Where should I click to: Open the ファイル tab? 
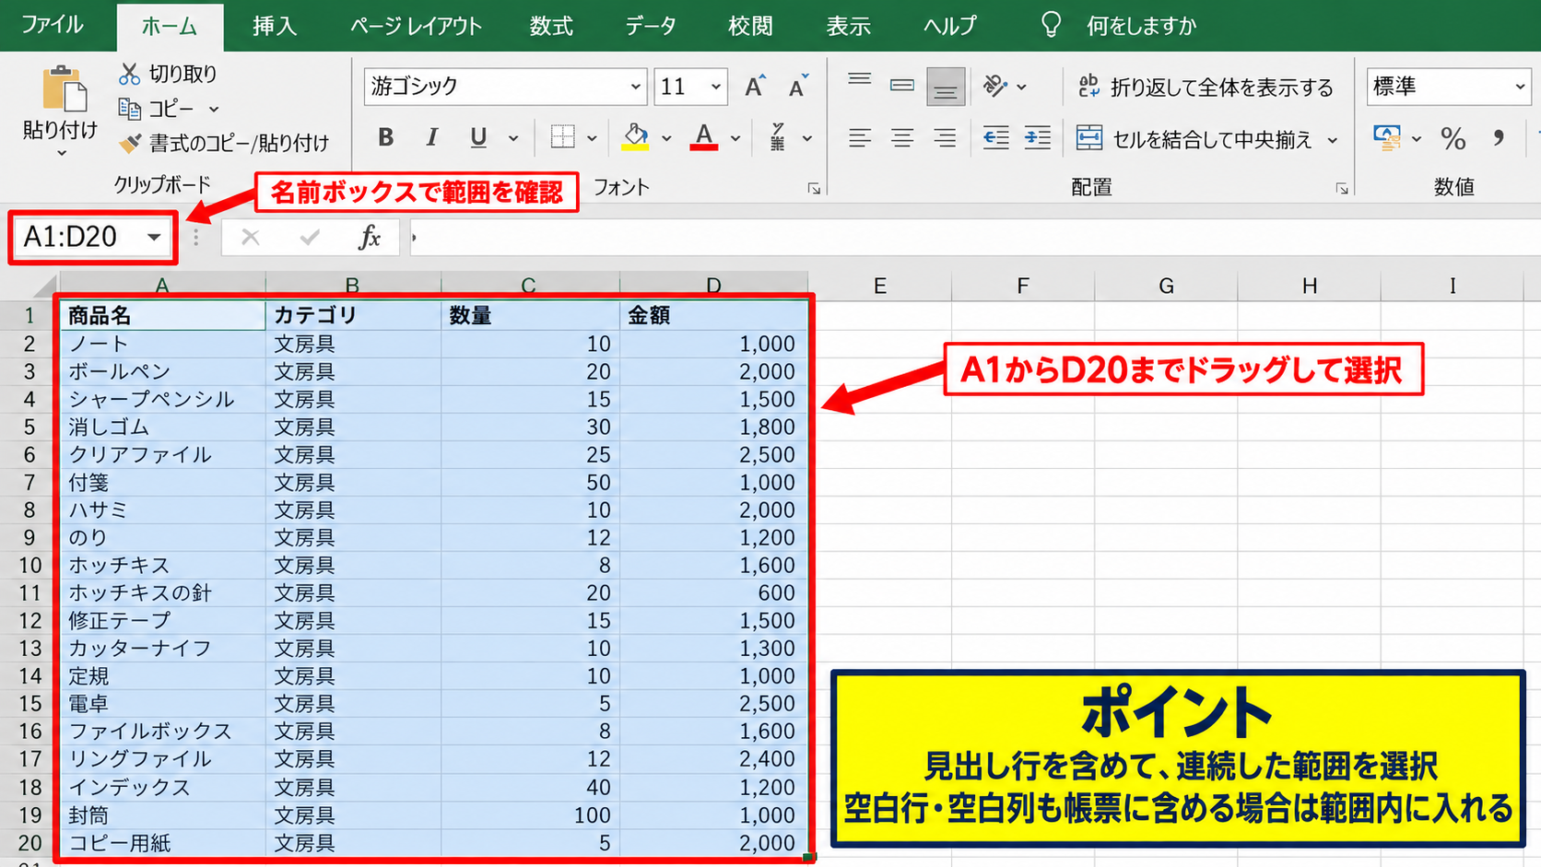click(x=53, y=25)
